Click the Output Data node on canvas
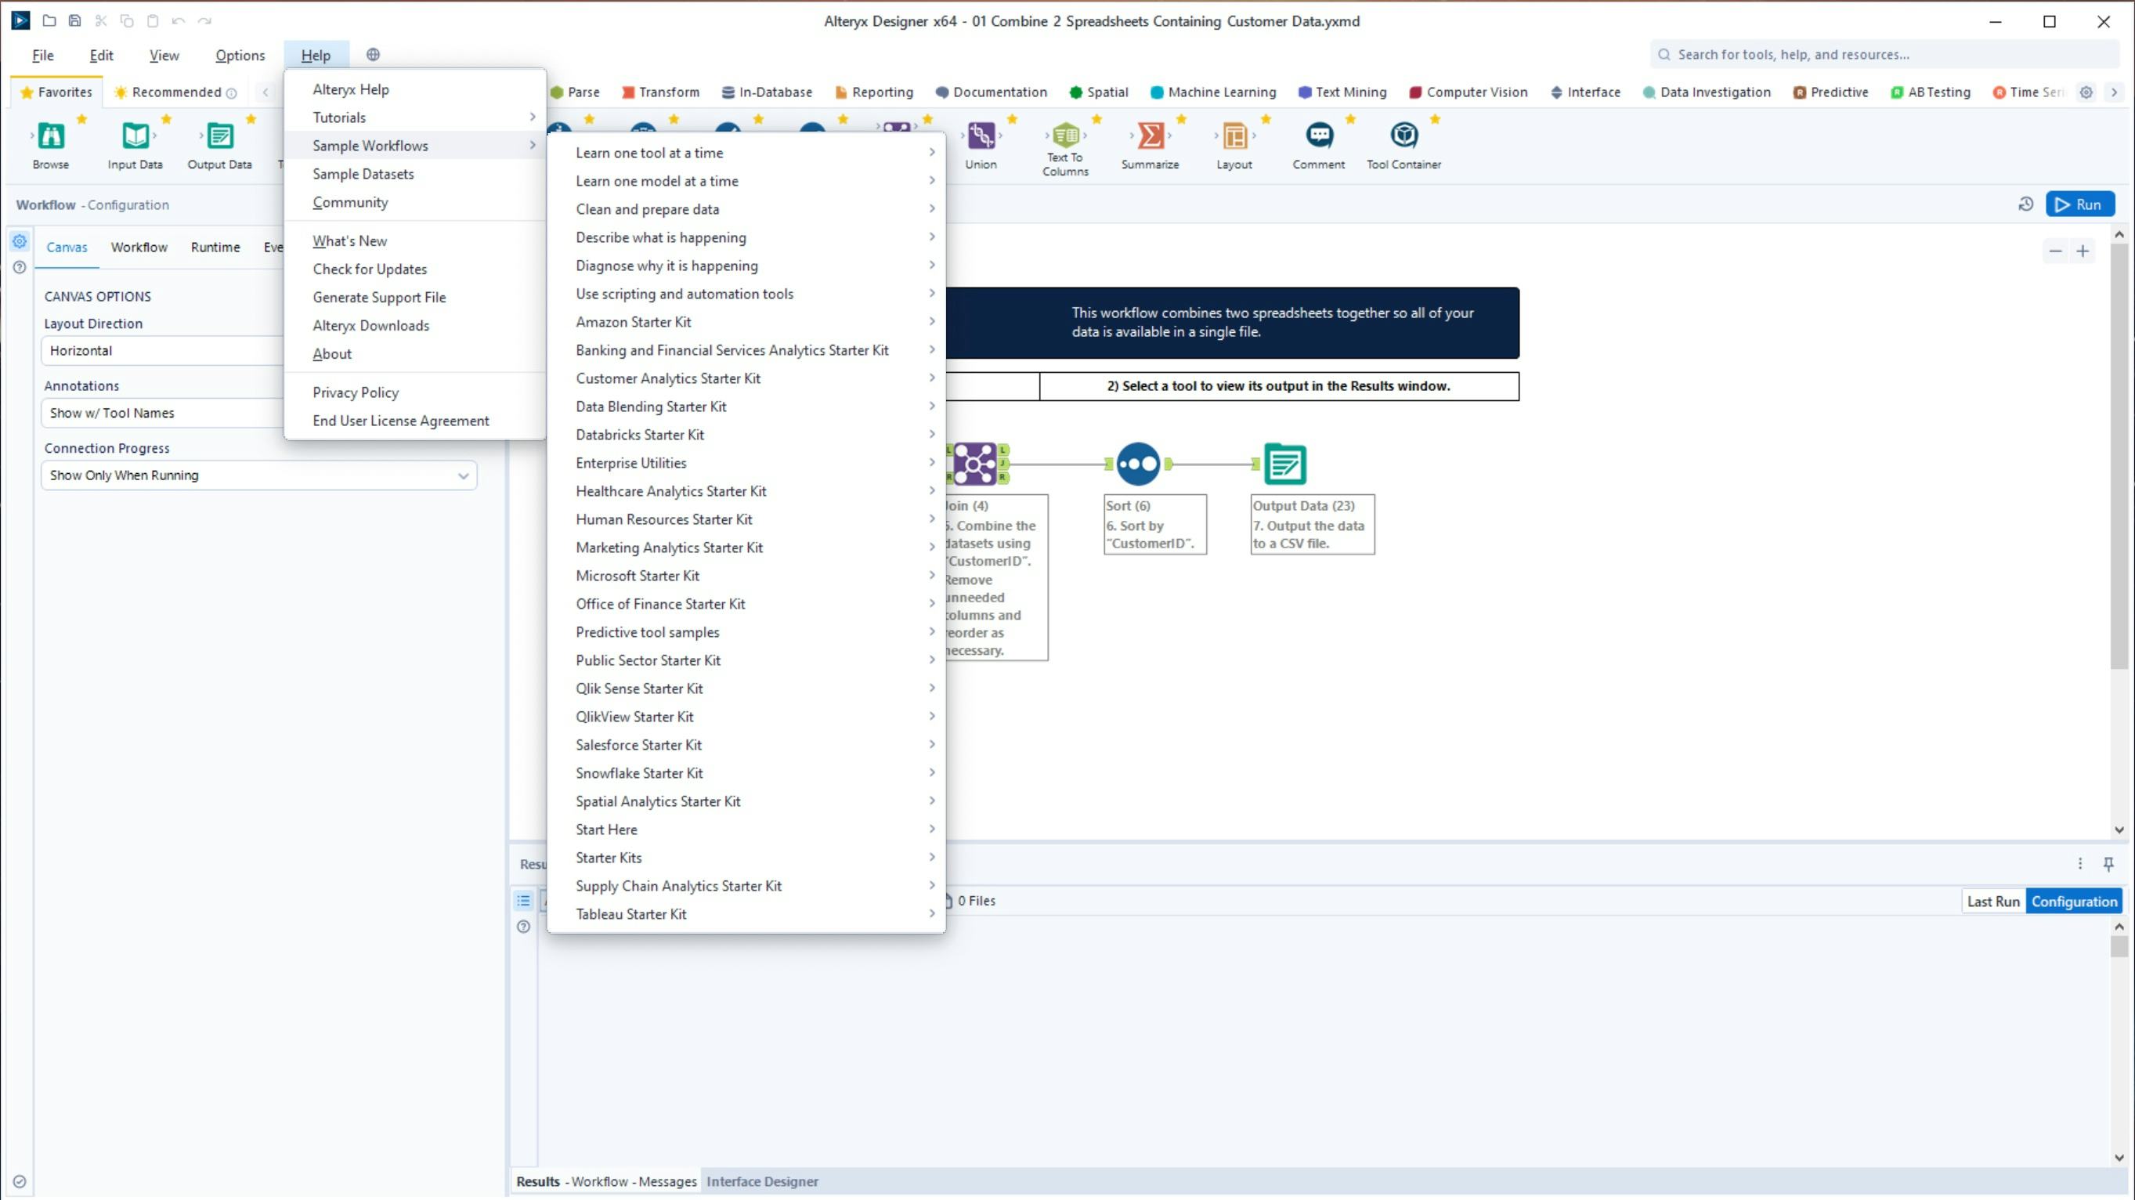This screenshot has width=2135, height=1200. [1284, 464]
